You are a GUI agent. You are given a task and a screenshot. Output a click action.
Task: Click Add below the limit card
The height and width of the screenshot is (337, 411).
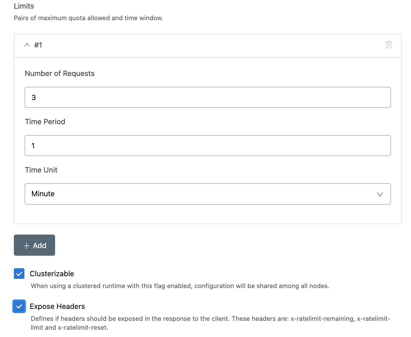[34, 245]
